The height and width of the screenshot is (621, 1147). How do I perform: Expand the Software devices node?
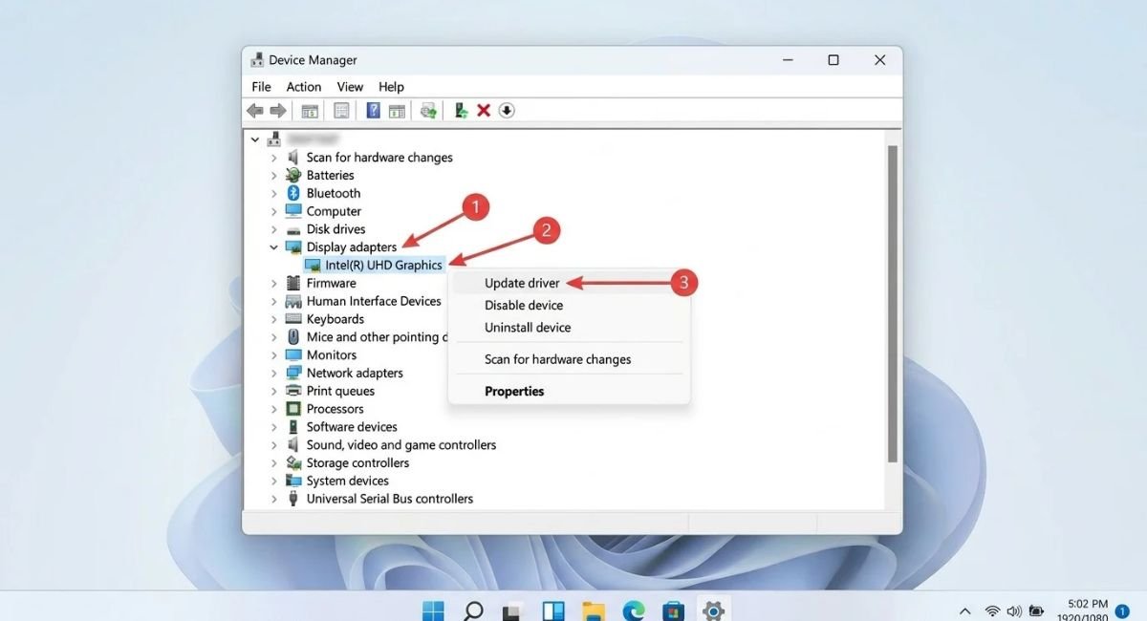pyautogui.click(x=273, y=427)
